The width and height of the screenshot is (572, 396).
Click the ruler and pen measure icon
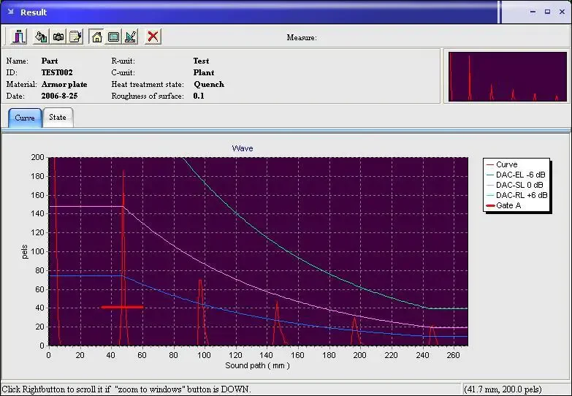click(131, 37)
